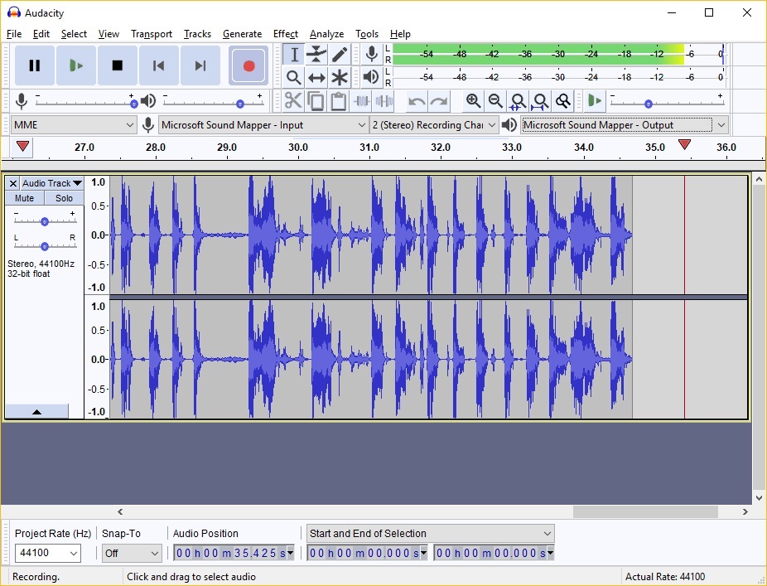Open the Transport menu

pyautogui.click(x=152, y=34)
